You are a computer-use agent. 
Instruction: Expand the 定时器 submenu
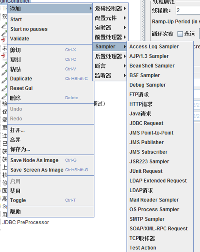110,27
